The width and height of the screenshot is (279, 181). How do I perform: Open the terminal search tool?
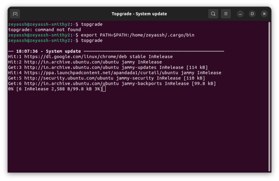coord(213,14)
